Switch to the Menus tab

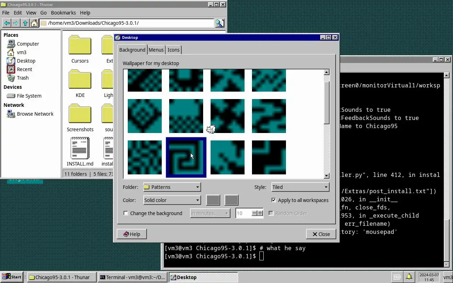(156, 50)
